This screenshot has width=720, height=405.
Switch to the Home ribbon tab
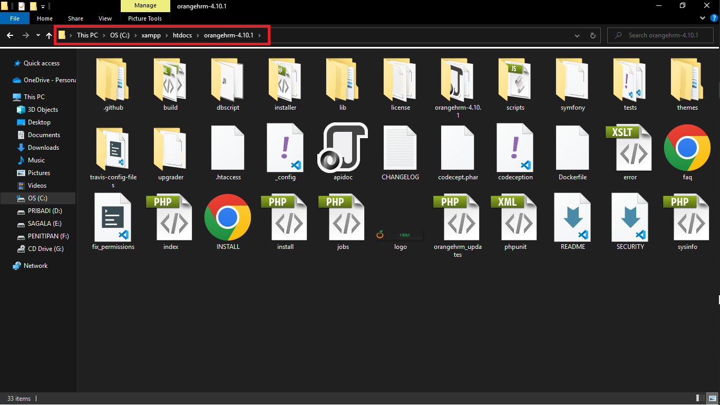[x=45, y=18]
